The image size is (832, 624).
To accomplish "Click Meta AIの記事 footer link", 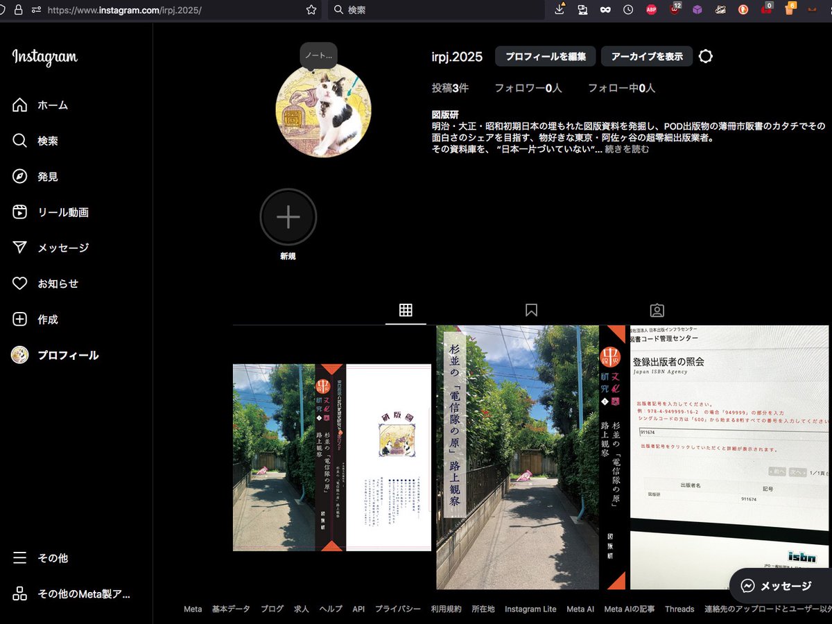I will tap(630, 609).
